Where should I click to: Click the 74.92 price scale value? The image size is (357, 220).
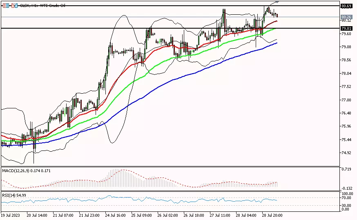click(x=346, y=153)
